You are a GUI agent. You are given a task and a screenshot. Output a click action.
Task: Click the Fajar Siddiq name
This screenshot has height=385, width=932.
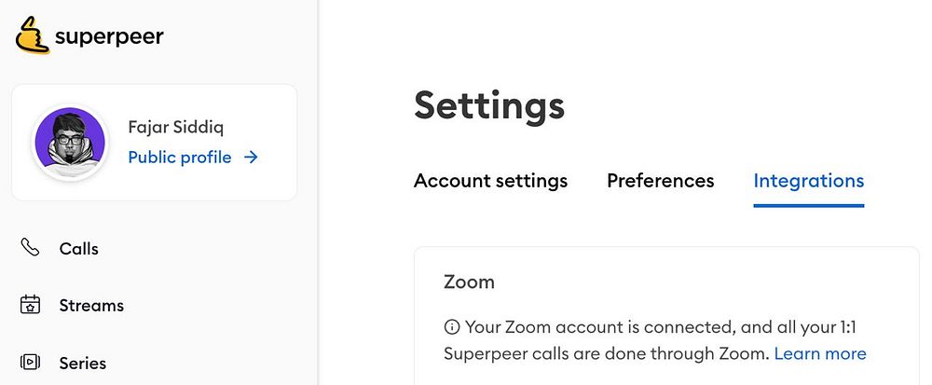pos(175,127)
